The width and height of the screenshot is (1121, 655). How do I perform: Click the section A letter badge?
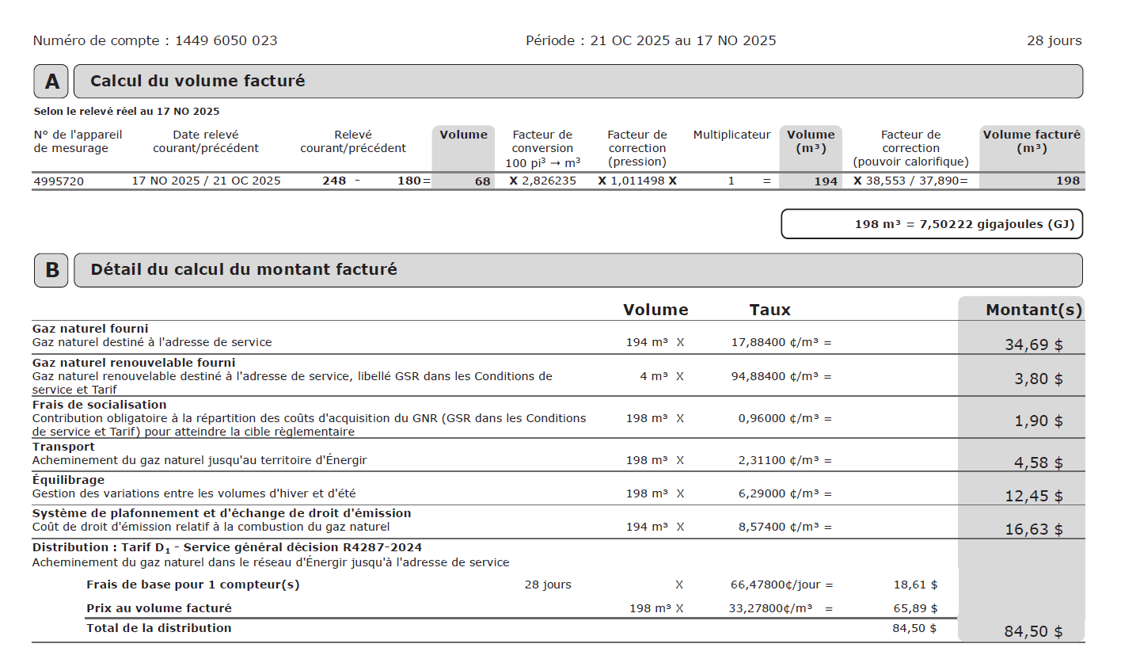click(x=51, y=82)
